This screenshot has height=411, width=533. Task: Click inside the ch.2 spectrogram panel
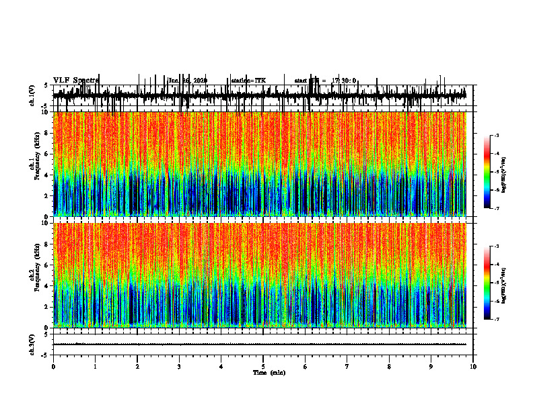tap(260, 275)
